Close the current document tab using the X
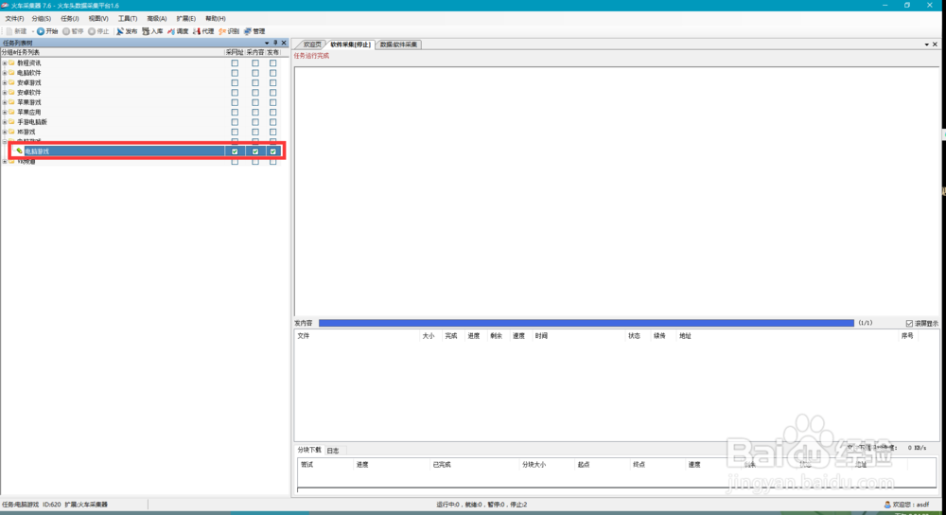Image resolution: width=946 pixels, height=515 pixels. (x=936, y=44)
